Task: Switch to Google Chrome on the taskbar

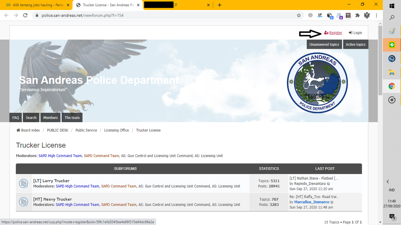Action: pyautogui.click(x=392, y=86)
